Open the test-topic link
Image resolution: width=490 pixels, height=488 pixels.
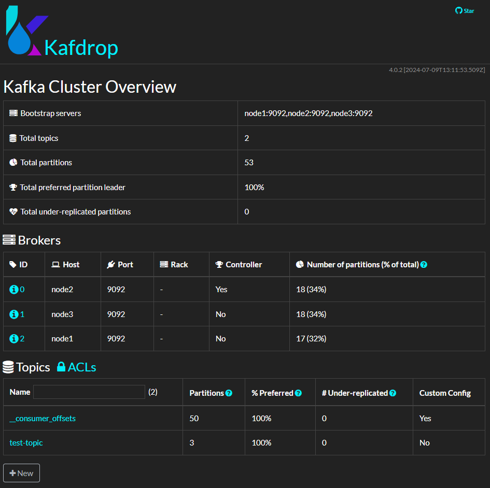(26, 443)
